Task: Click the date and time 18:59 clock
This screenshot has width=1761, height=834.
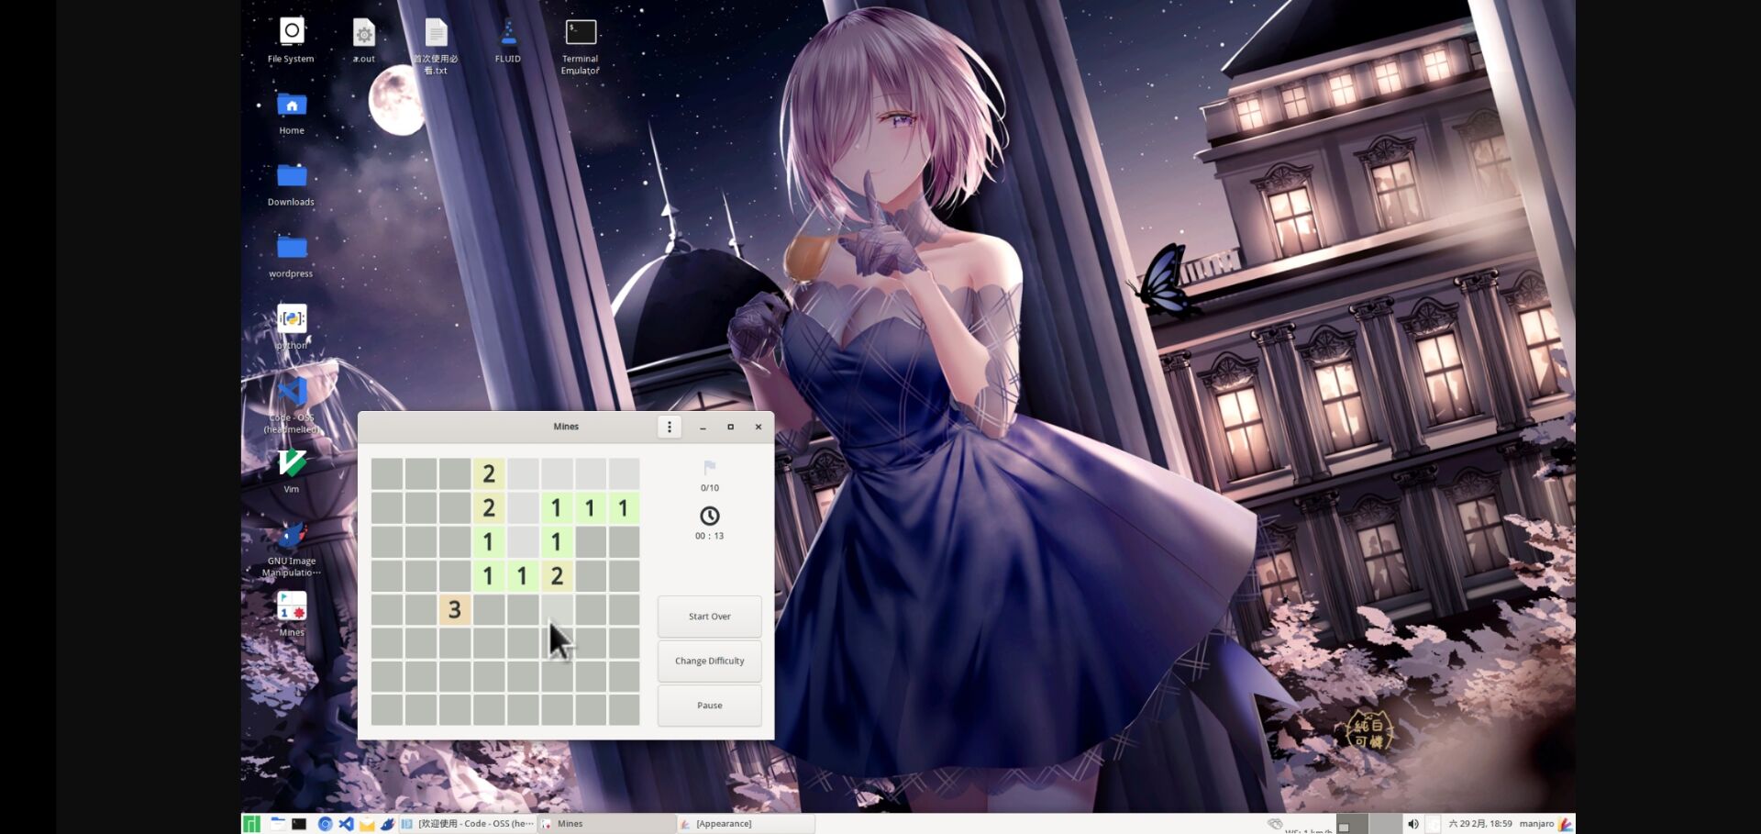Action: pos(1480,824)
